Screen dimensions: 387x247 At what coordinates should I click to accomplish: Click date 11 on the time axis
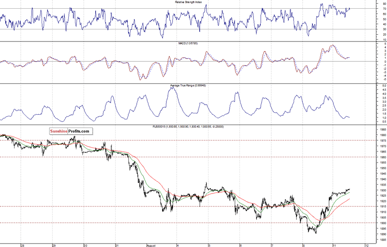click(x=334, y=245)
